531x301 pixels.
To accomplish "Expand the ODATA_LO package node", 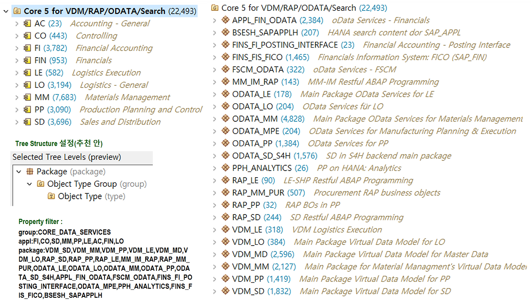I will click(214, 106).
